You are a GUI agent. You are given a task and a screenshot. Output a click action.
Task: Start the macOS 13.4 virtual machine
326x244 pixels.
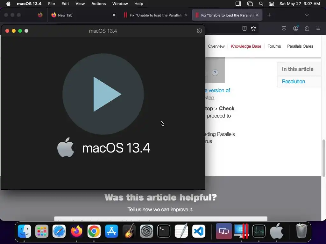point(103,94)
